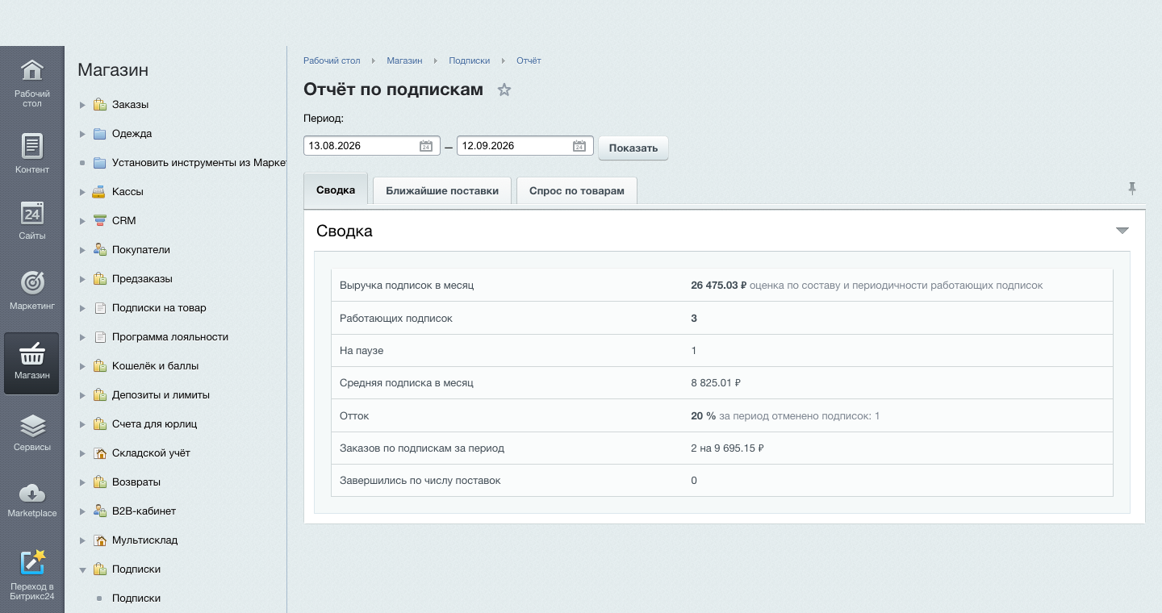
Task: Expand the Депозиты и лимиты node
Action: (x=82, y=395)
